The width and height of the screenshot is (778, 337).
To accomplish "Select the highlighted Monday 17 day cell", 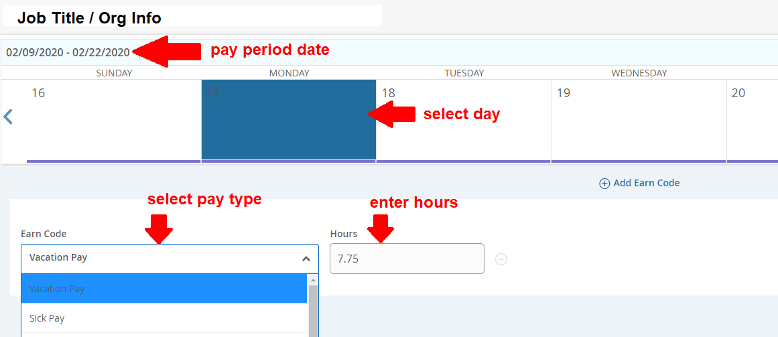I will tap(288, 120).
